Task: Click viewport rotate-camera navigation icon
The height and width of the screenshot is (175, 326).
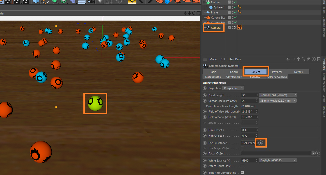Action: (x=194, y=13)
